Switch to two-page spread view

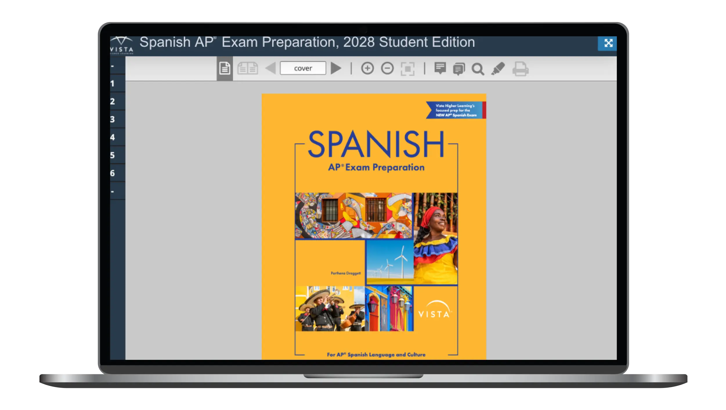pos(248,69)
